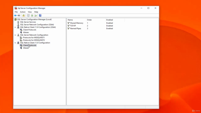Click the Enabled status in Named Pipes row
This screenshot has height=113, width=201.
click(x=110, y=29)
